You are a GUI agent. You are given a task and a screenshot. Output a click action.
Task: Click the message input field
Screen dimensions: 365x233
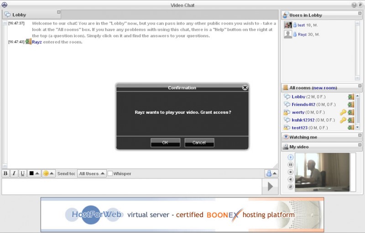pos(132,186)
